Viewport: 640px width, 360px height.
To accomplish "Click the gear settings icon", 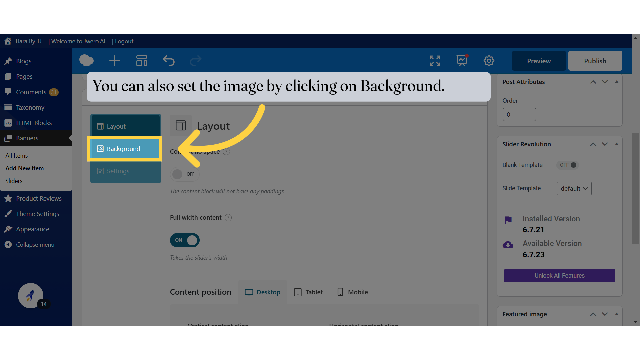I will 489,61.
